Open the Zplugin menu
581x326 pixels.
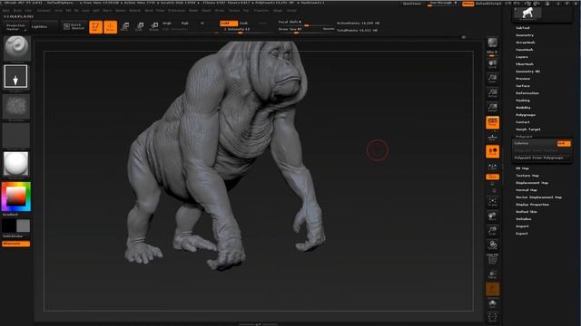[x=278, y=11]
